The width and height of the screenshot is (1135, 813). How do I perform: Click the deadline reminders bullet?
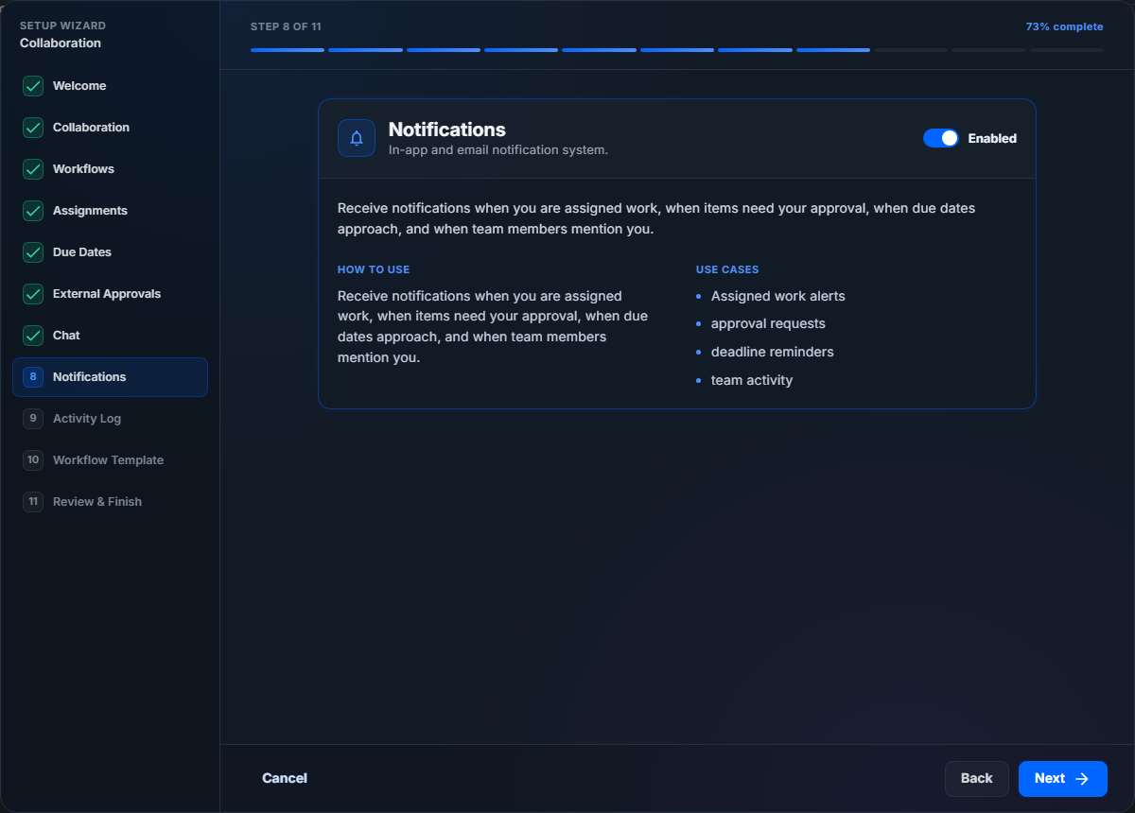(x=773, y=352)
